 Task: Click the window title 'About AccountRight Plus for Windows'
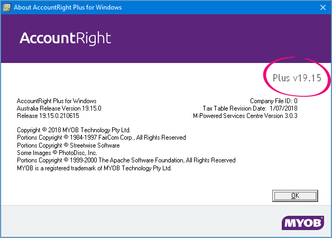point(67,7)
